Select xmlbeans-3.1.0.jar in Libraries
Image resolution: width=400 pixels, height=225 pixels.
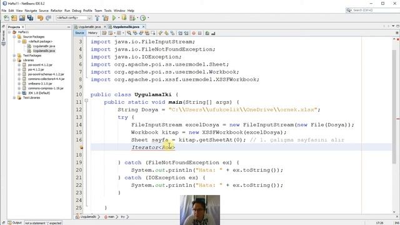coord(40,84)
